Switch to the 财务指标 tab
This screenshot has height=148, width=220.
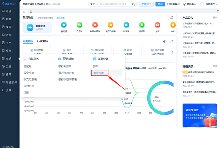pos(28,41)
